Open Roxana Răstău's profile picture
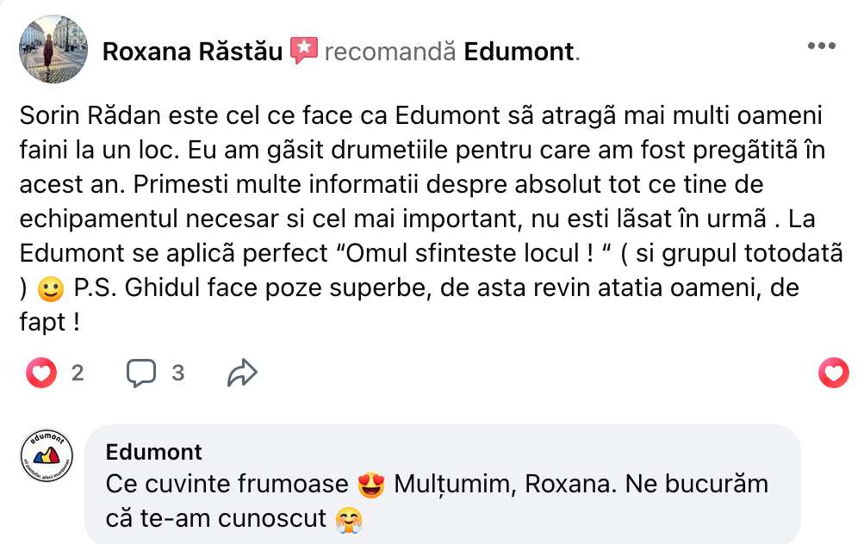Screen dimensions: 864x544 tap(53, 49)
